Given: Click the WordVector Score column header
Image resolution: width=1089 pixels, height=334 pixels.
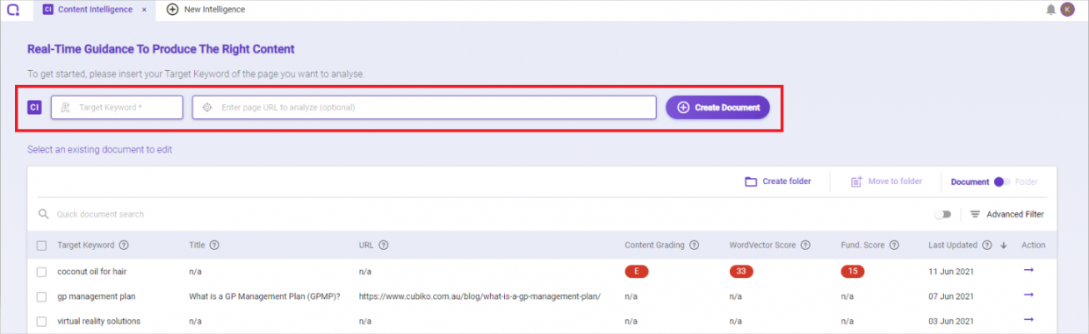Looking at the screenshot, I should tap(763, 245).
